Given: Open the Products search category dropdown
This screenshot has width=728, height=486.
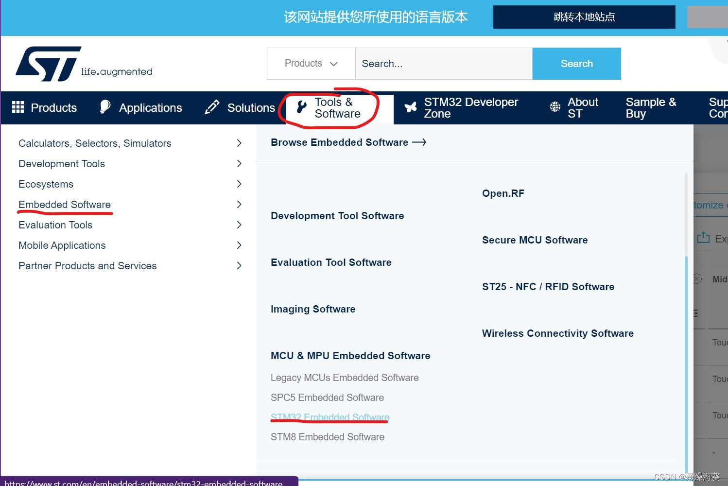Looking at the screenshot, I should click(x=311, y=64).
